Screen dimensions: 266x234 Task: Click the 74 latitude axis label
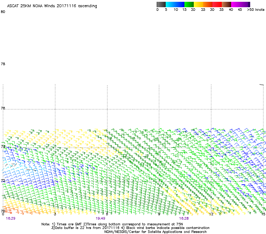[x=3, y=146]
